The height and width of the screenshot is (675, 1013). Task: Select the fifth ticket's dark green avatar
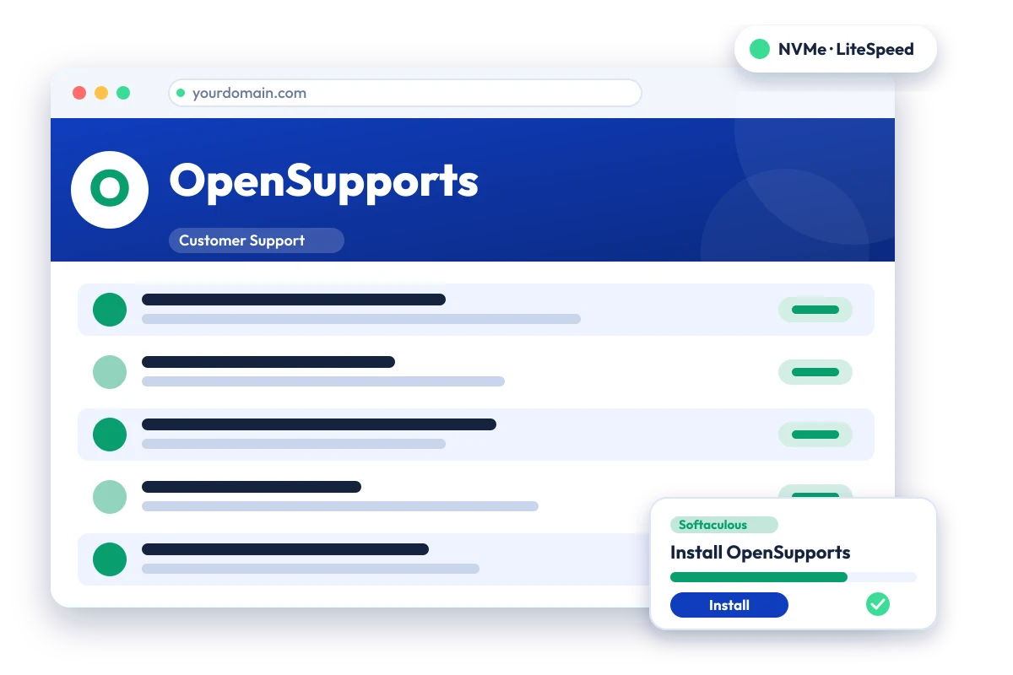(x=110, y=559)
